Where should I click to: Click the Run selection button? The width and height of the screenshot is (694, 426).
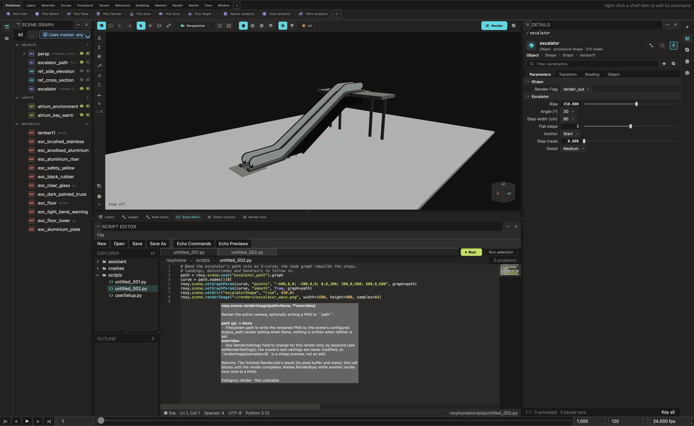pyautogui.click(x=501, y=252)
